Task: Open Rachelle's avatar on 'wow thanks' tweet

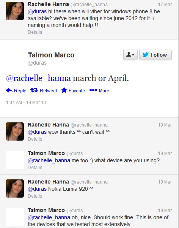Action: tap(15, 131)
